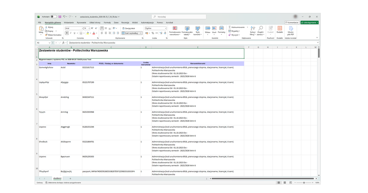Click the Usuń cells icon
The width and height of the screenshot is (368, 193).
coord(214,28)
